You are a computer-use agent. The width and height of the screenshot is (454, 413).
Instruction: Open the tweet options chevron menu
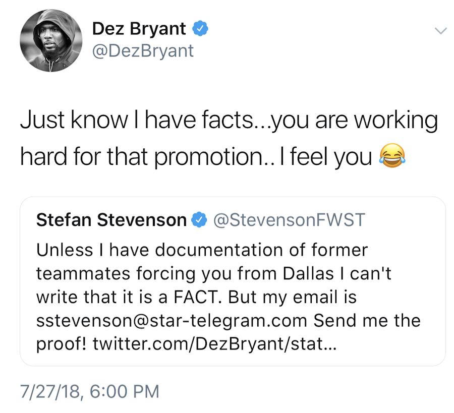tap(440, 31)
